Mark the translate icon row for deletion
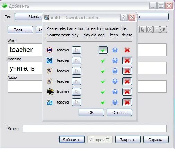This screenshot has width=175, height=149. (127, 102)
